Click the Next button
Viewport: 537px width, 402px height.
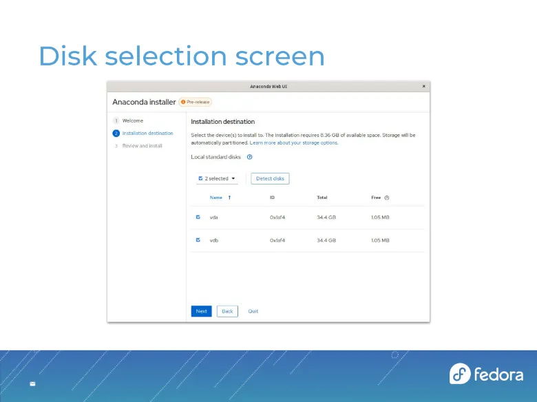pos(201,311)
